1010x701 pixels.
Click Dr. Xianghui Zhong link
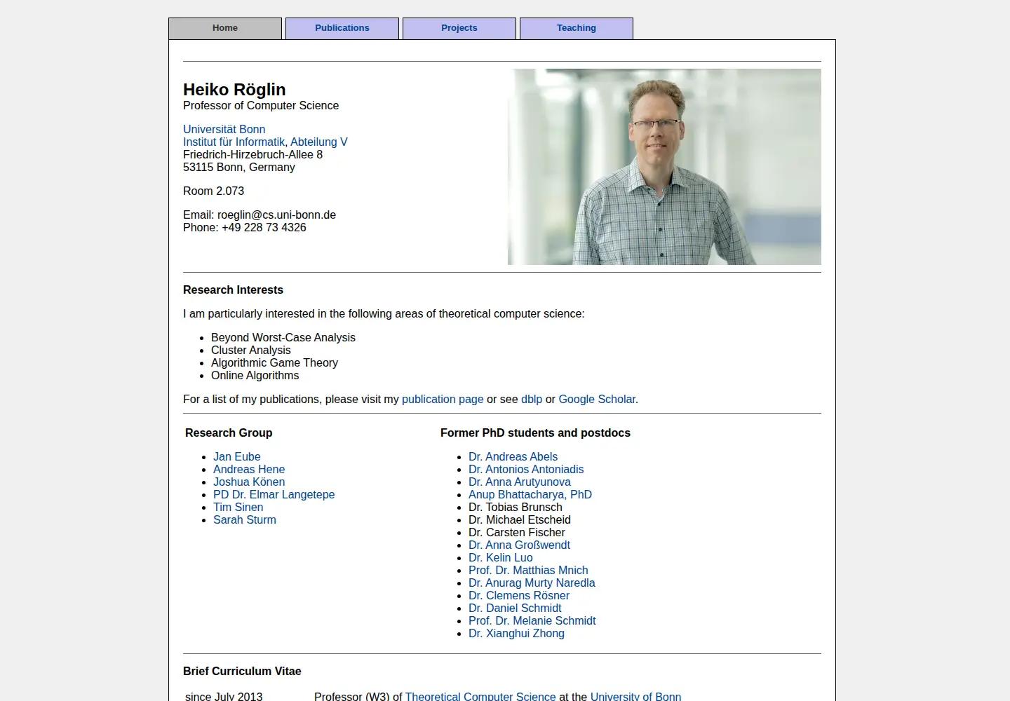pyautogui.click(x=516, y=633)
